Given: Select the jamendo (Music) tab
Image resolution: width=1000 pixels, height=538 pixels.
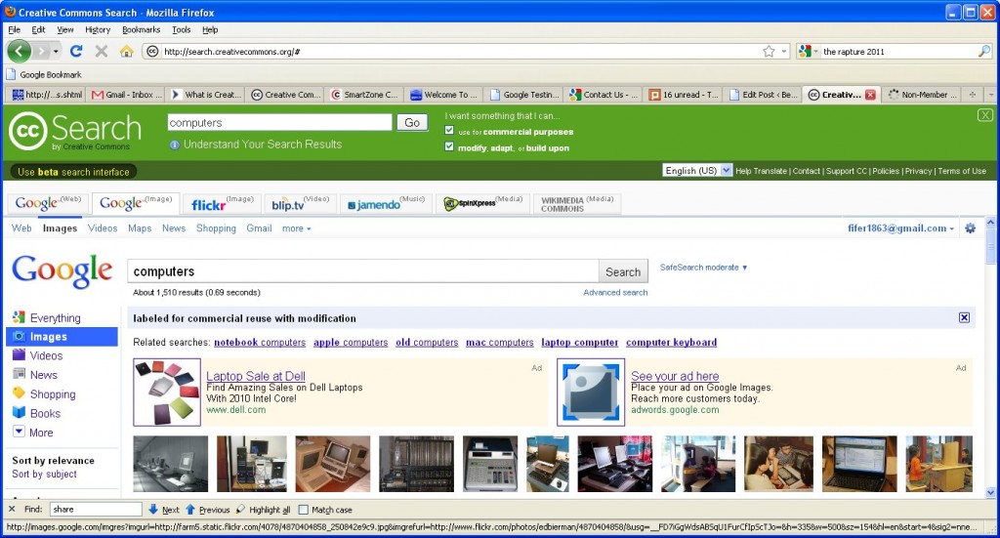Looking at the screenshot, I should [x=386, y=203].
